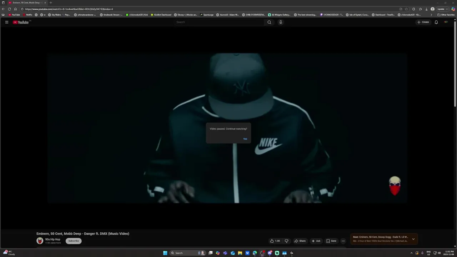Open the Create button menu
Viewport: 457px width, 257px height.
[423, 22]
